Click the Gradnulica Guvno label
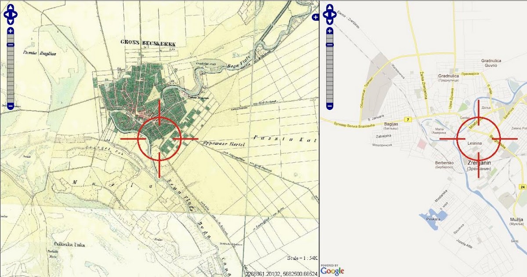 491,62
